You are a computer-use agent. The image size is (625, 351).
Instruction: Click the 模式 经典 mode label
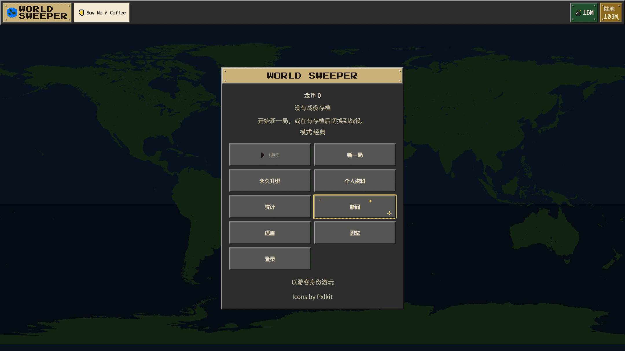312,132
